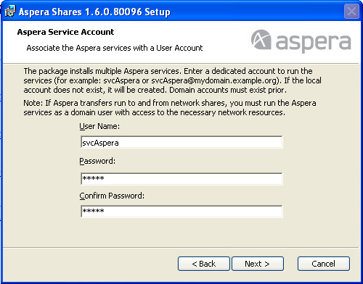The image size is (363, 284).
Task: Click the separator line above Back button
Action: coord(181,248)
